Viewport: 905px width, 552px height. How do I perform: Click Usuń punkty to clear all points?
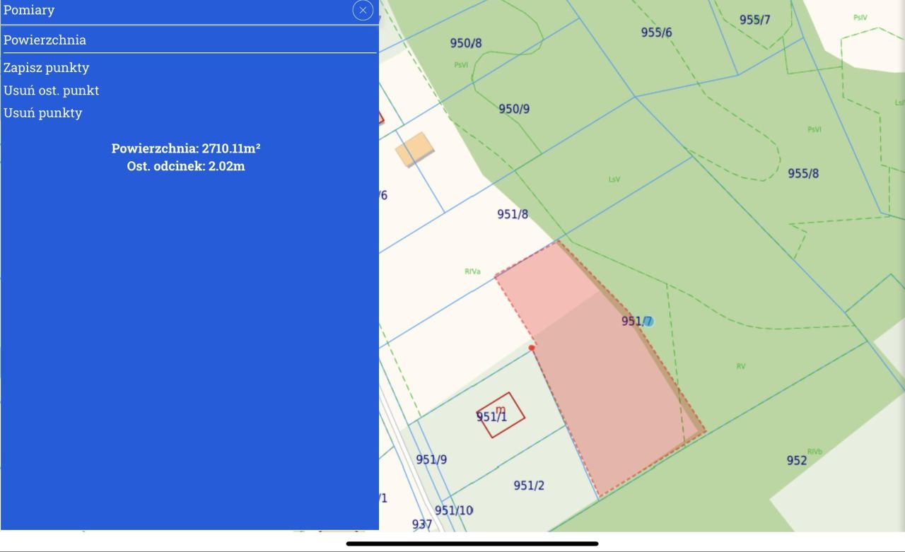[42, 112]
